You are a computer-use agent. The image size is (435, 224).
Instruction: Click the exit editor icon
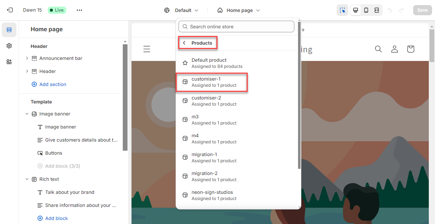point(10,10)
